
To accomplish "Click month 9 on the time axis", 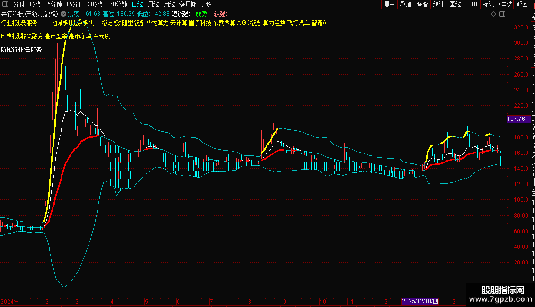I will pyautogui.click(x=285, y=301).
